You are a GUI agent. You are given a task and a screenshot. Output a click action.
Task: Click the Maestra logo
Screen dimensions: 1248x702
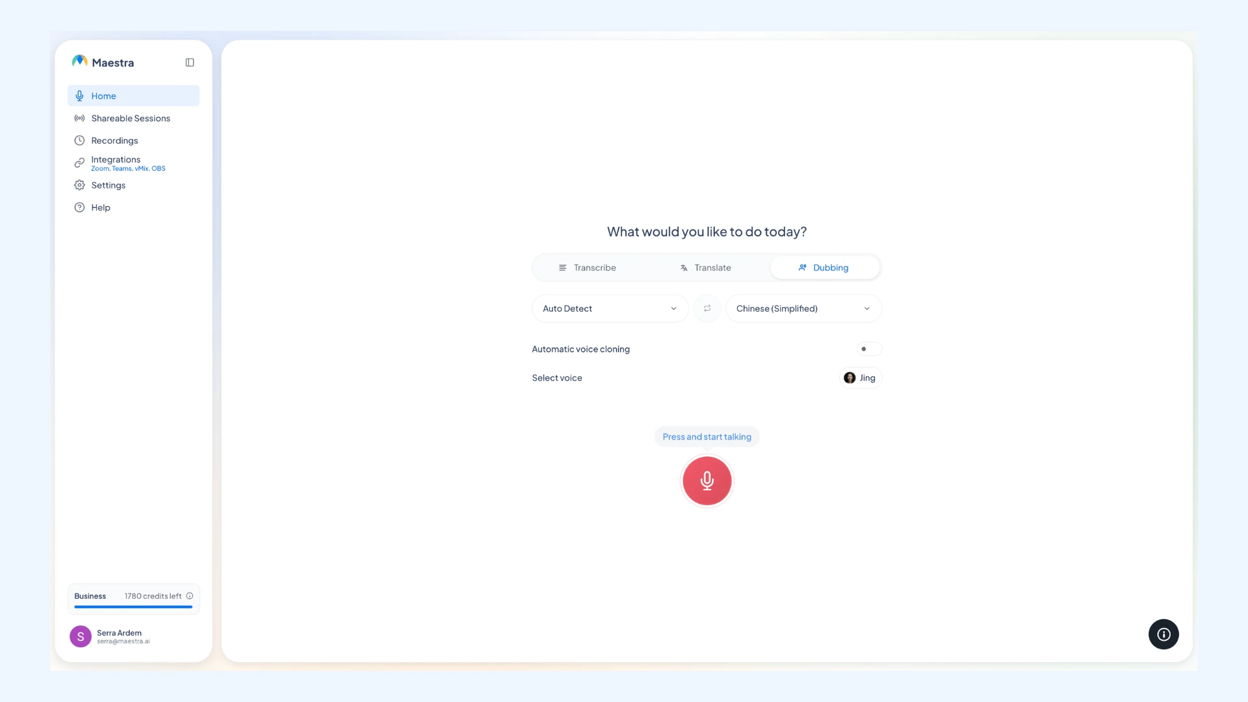103,62
